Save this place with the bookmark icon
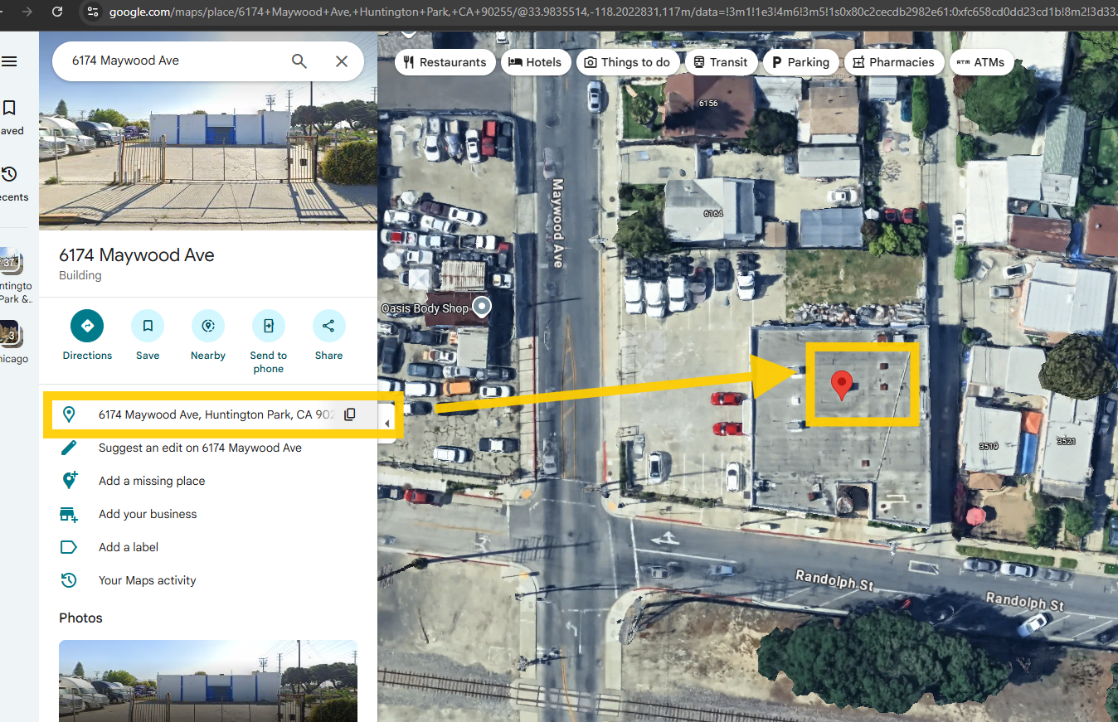This screenshot has width=1118, height=722. coord(148,326)
